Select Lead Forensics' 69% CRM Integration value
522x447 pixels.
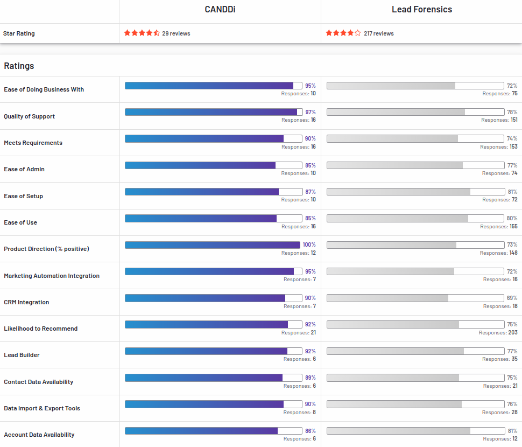click(x=512, y=298)
